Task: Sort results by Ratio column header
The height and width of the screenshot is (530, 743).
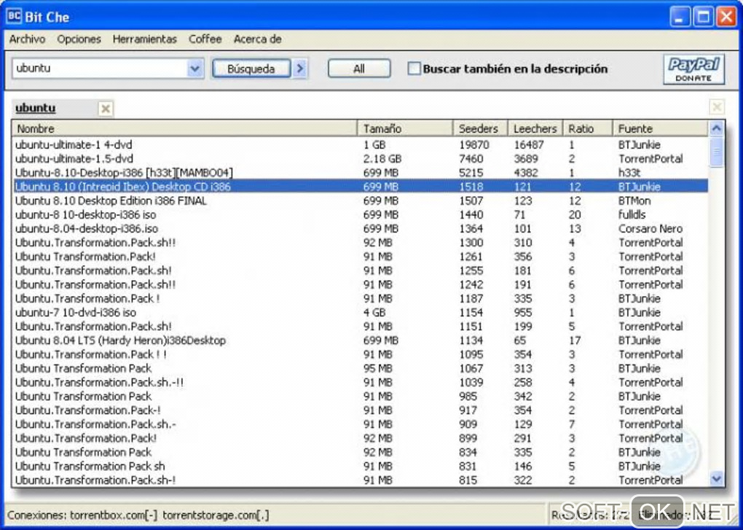Action: [588, 128]
